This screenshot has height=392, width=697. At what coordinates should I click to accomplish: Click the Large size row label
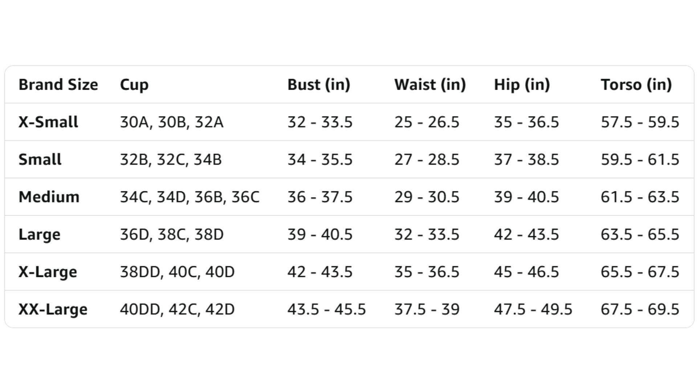pos(40,234)
